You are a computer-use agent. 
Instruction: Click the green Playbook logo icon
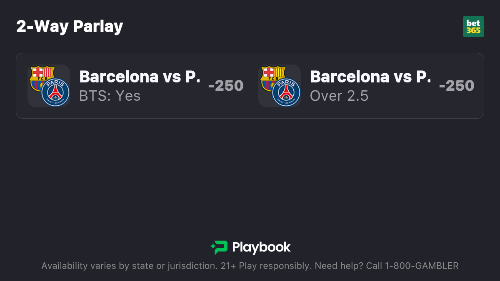(219, 247)
